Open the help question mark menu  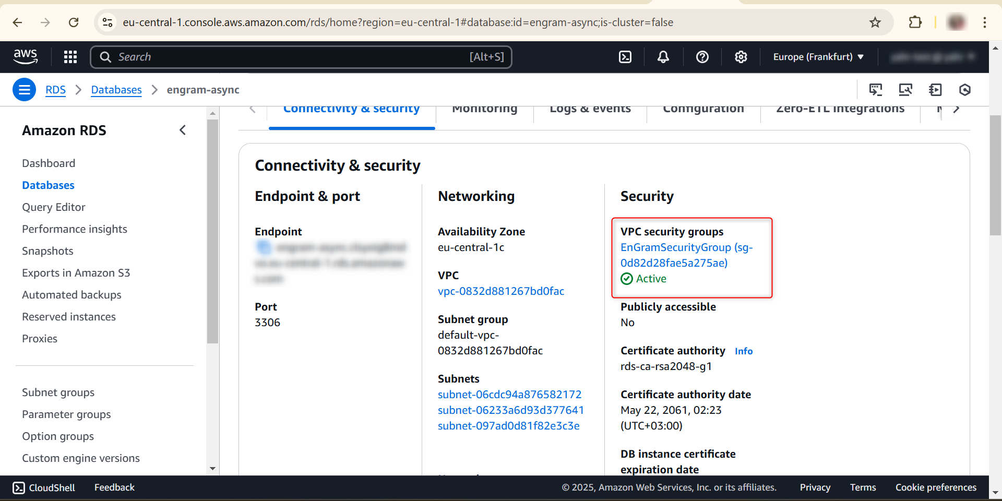702,57
